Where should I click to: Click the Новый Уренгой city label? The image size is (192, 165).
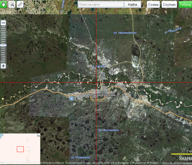click(102, 95)
